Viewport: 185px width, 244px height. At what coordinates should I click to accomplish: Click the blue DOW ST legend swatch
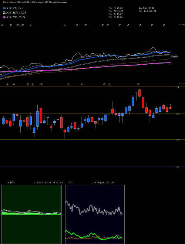[x=4, y=8]
